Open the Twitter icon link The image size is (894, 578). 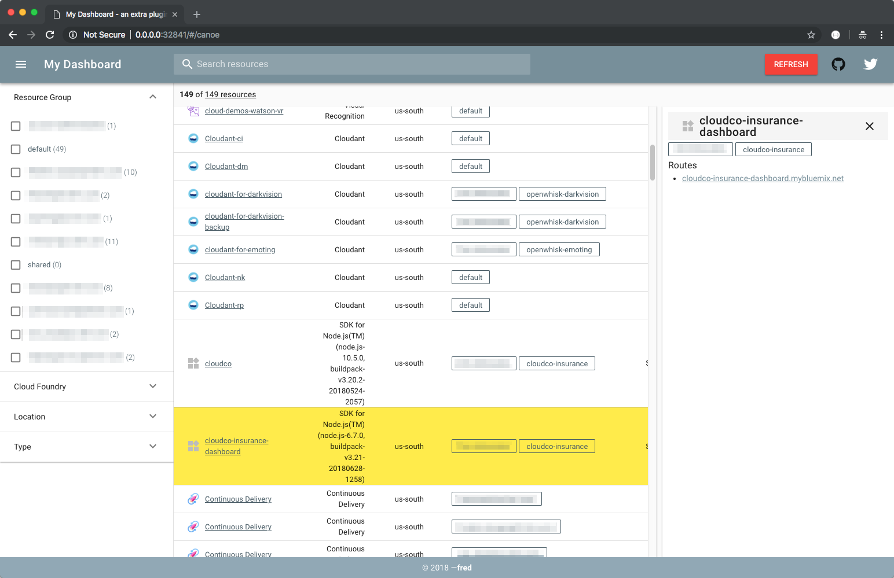tap(871, 64)
